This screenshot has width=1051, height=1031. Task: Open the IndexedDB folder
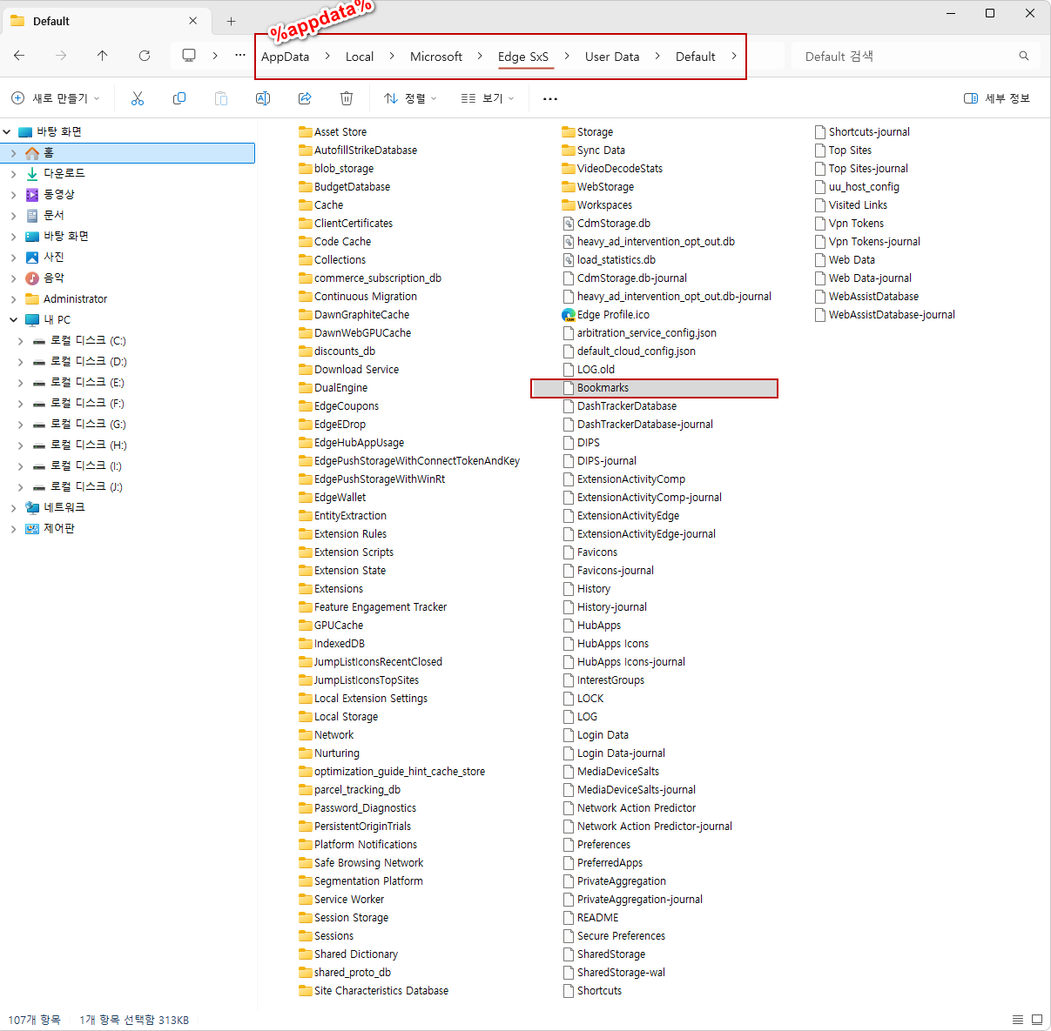click(x=332, y=644)
